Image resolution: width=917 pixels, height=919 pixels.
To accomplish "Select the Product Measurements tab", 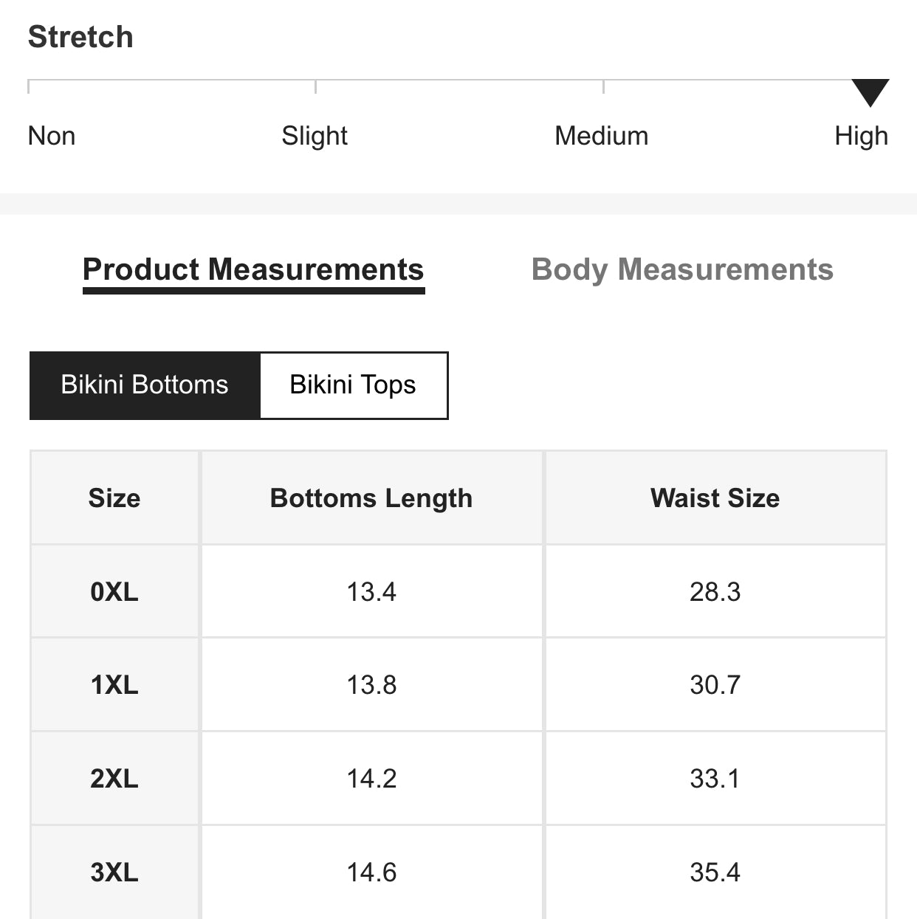I will pyautogui.click(x=253, y=269).
